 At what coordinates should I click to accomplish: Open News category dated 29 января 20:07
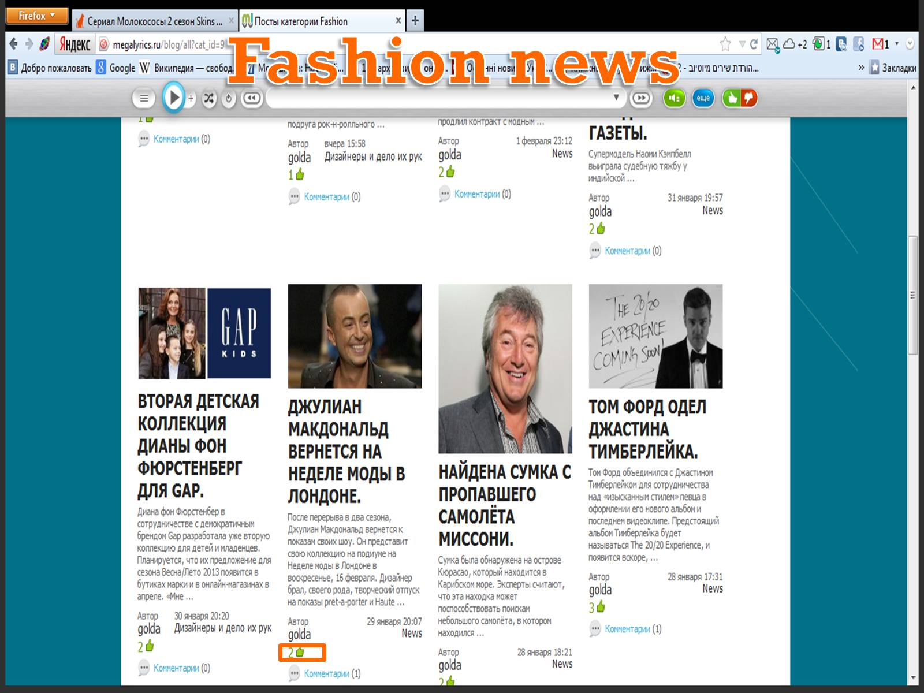412,634
